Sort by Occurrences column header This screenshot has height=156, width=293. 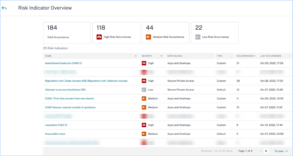tap(245, 56)
